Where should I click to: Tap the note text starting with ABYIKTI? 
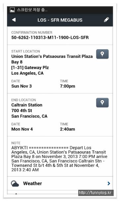coord(59,159)
